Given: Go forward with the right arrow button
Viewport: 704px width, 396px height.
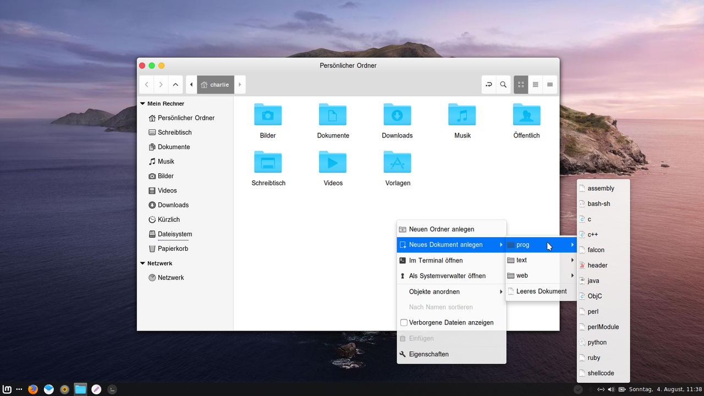Looking at the screenshot, I should (161, 85).
